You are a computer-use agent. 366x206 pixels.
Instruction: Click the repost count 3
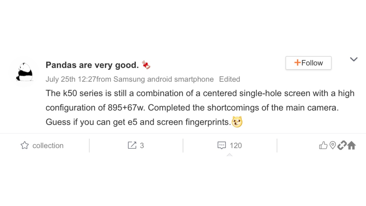142,146
